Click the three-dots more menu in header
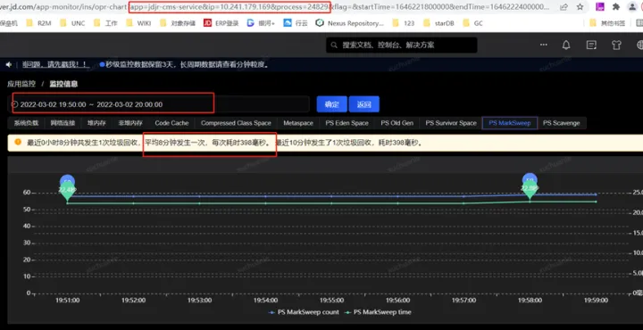 [544, 45]
